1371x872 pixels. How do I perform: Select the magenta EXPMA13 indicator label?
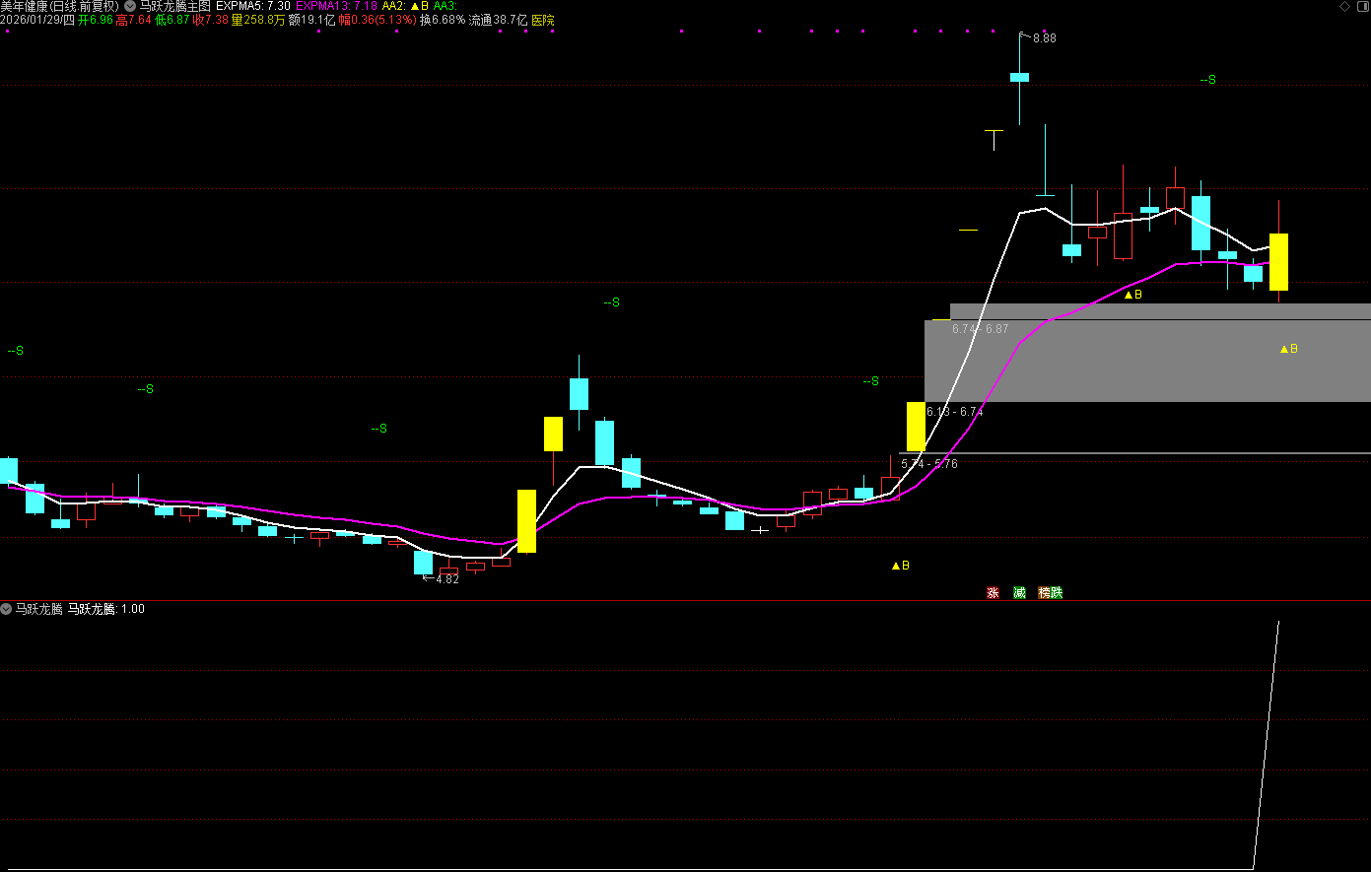[335, 6]
